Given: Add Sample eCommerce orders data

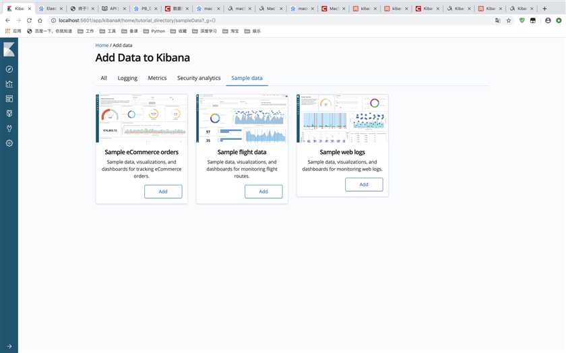Looking at the screenshot, I should (163, 191).
